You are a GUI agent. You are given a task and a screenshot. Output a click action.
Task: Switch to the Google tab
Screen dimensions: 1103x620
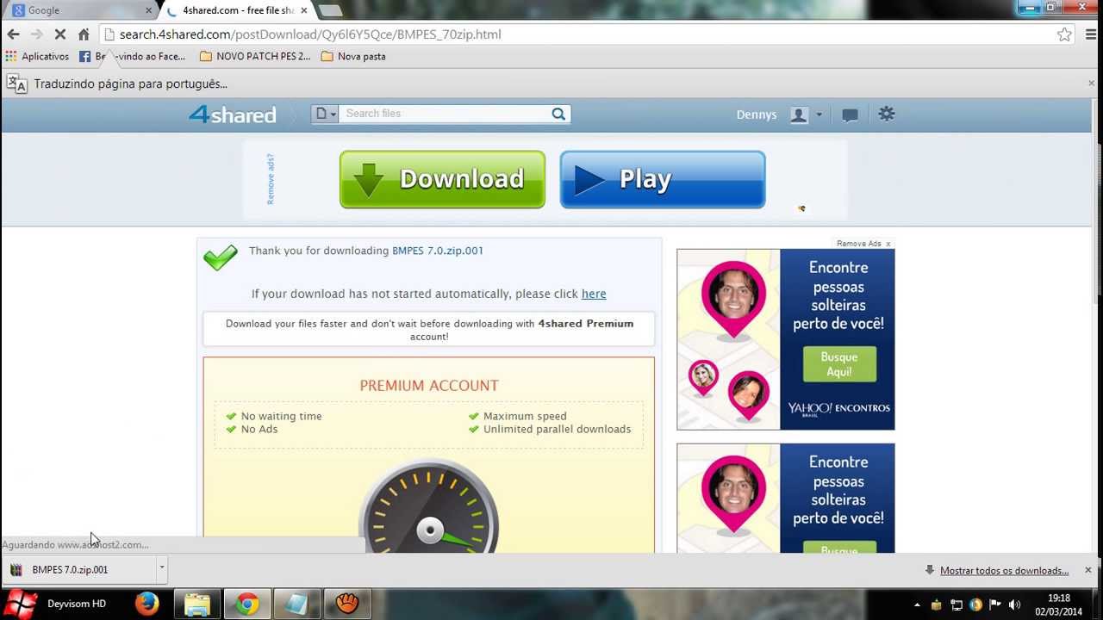pyautogui.click(x=78, y=10)
